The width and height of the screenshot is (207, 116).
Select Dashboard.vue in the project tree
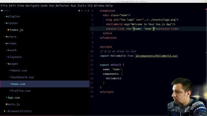click(x=23, y=77)
